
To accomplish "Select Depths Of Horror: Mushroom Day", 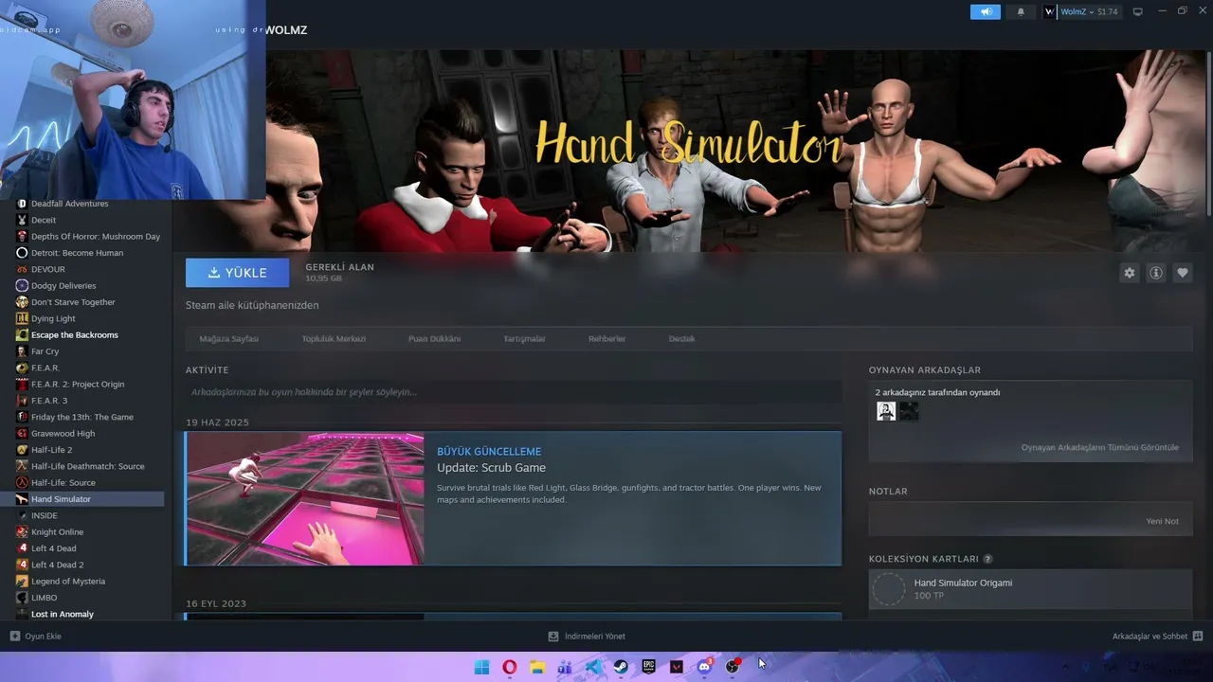I will click(96, 237).
